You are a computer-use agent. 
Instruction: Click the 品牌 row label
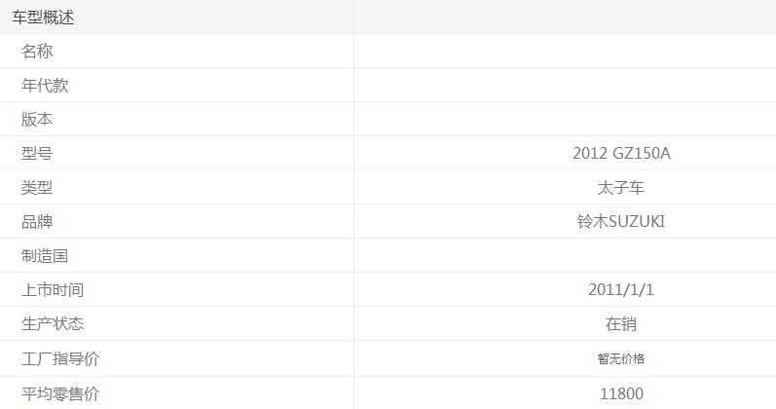coord(37,222)
